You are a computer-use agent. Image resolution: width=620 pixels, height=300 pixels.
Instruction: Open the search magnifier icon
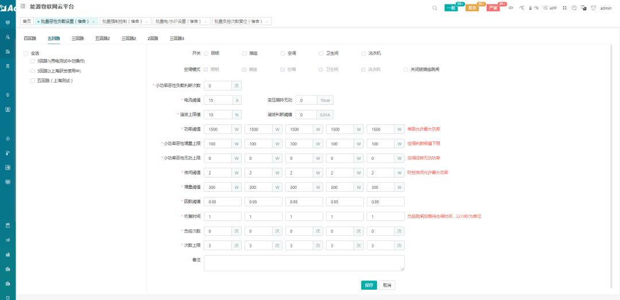click(x=435, y=8)
